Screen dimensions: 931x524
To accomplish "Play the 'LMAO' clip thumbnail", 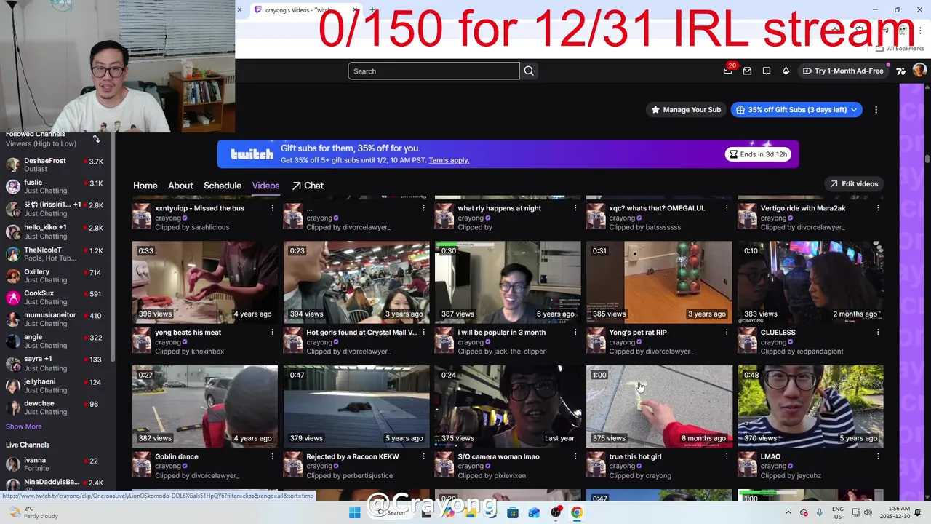I will [x=810, y=406].
